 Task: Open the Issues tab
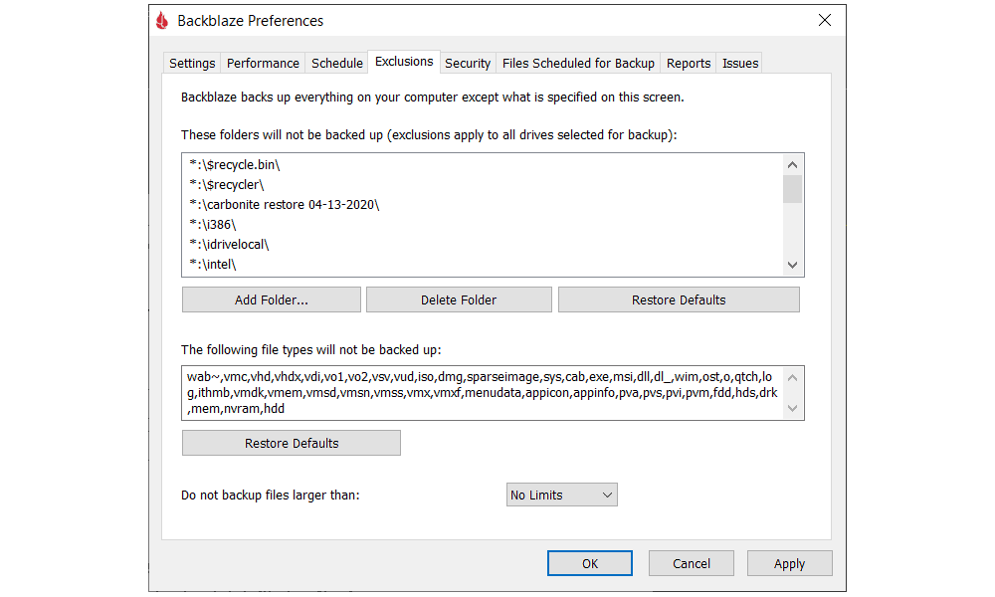coord(740,64)
